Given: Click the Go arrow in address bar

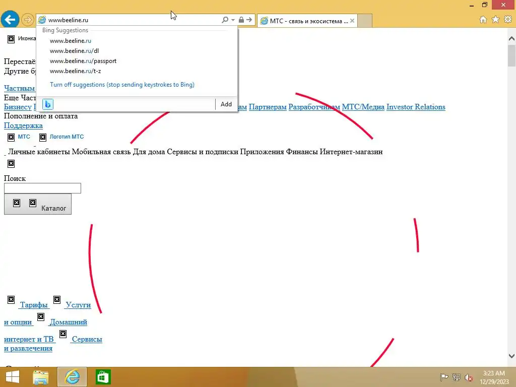Looking at the screenshot, I should point(249,20).
